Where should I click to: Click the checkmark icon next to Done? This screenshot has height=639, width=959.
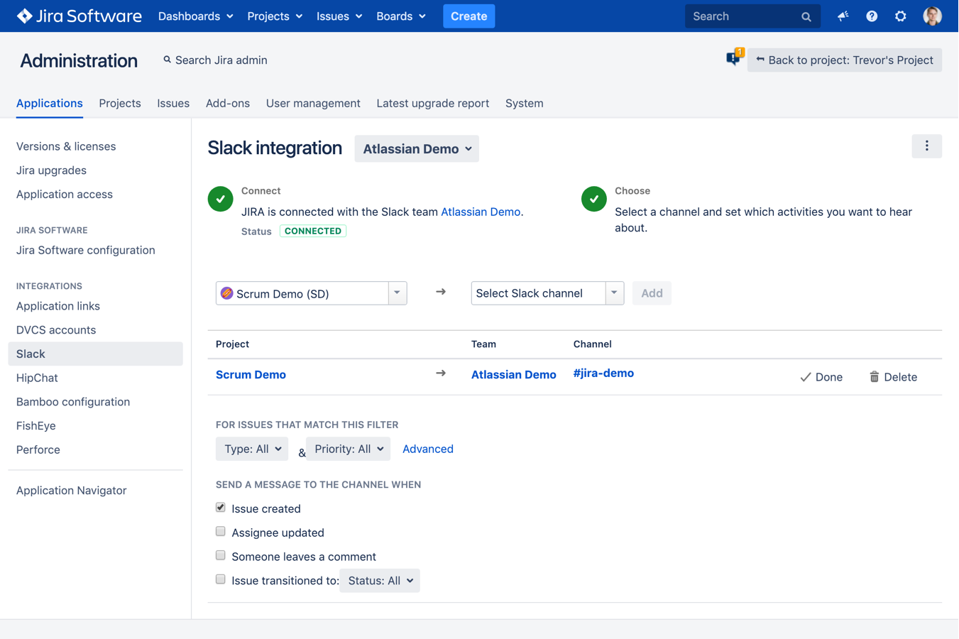[x=806, y=377]
